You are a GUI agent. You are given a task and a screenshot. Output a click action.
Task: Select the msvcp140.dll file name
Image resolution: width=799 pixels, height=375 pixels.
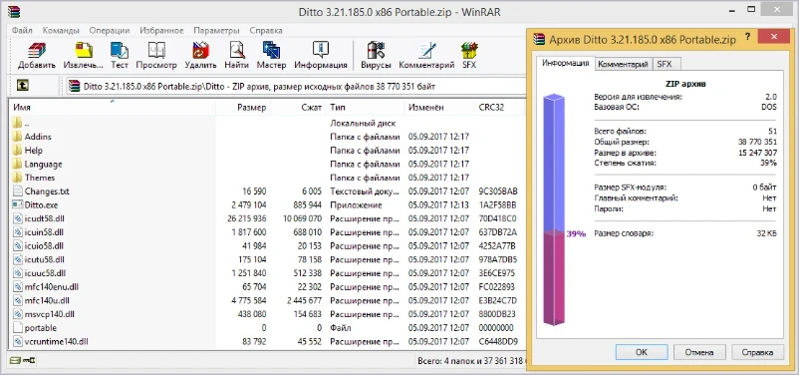(x=50, y=314)
